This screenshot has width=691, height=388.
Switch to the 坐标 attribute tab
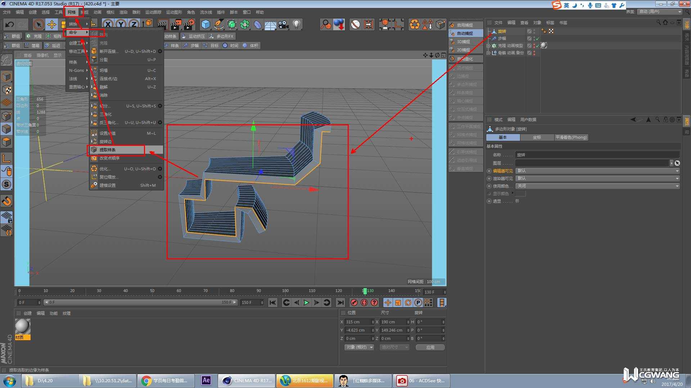click(x=537, y=137)
